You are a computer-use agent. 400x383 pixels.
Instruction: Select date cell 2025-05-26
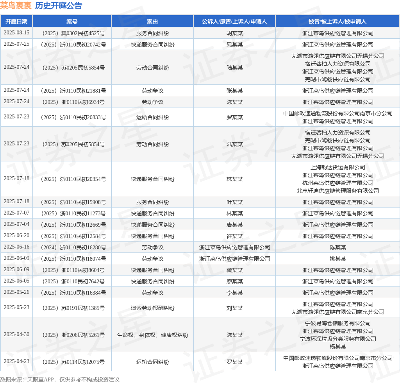click(x=16, y=292)
